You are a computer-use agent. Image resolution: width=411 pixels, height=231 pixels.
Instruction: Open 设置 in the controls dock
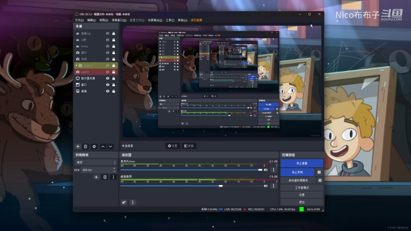tap(302, 195)
